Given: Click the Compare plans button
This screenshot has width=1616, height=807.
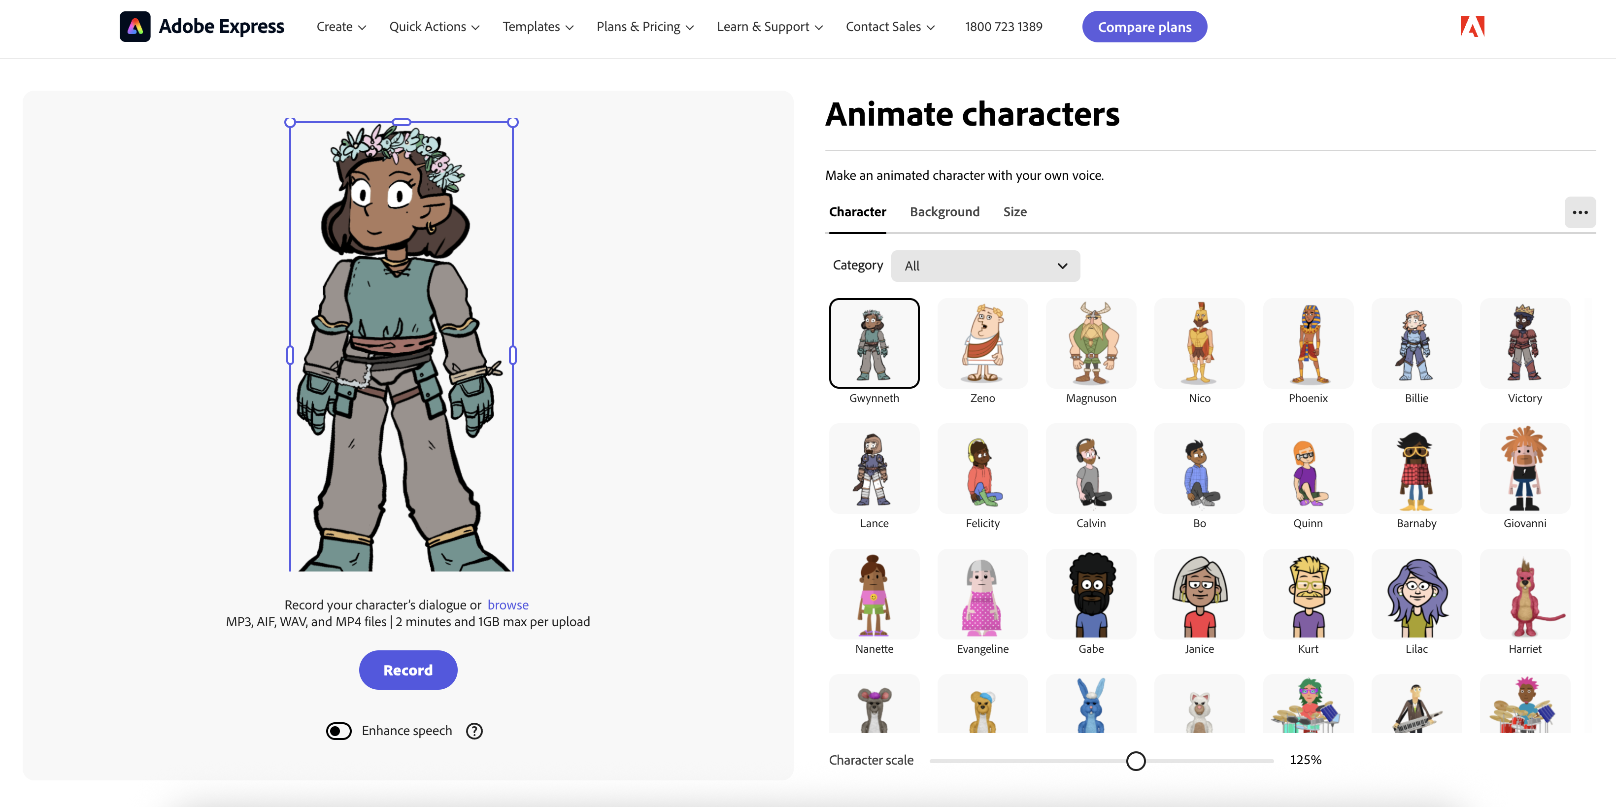Looking at the screenshot, I should point(1144,27).
